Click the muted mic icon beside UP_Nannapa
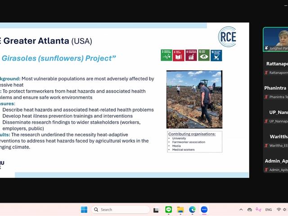288x216 pixels. 266,121
